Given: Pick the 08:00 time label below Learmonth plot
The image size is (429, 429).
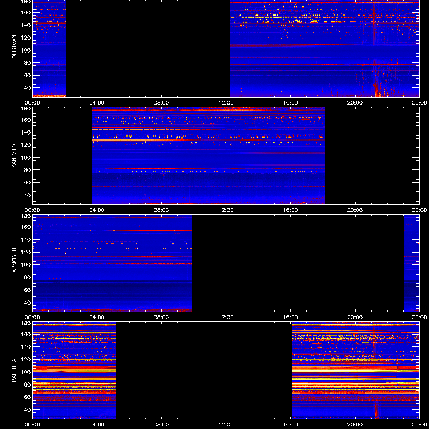Looking at the screenshot, I should (x=161, y=317).
